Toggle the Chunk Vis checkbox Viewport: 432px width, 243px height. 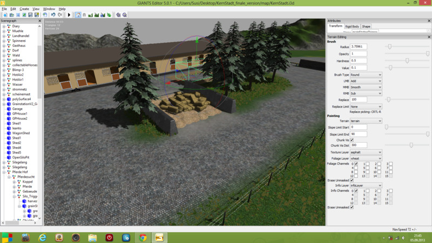[x=352, y=139]
